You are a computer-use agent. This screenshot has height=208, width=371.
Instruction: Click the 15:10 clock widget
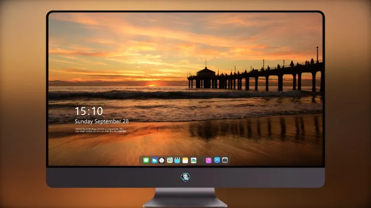tap(89, 111)
